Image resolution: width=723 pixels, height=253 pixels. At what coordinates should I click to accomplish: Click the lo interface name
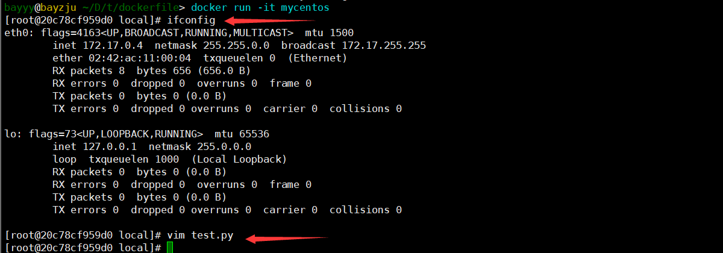(10, 134)
